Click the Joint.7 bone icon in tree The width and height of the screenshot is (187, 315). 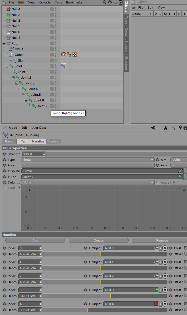point(34,106)
